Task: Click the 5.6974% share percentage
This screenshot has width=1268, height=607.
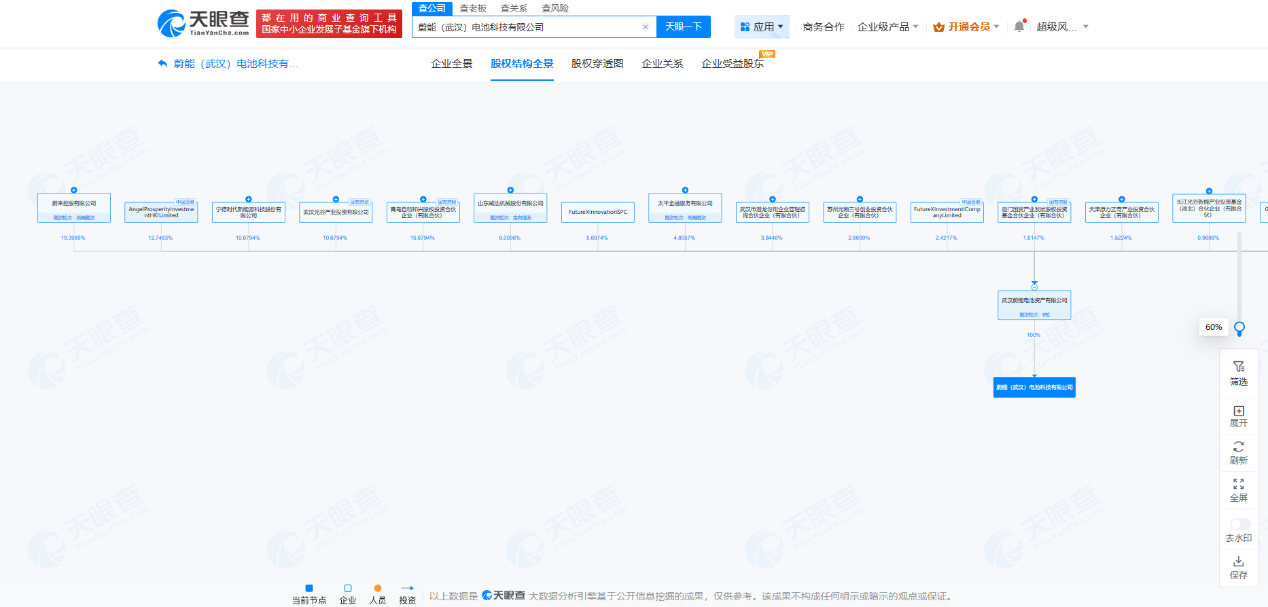Action: pyautogui.click(x=597, y=238)
